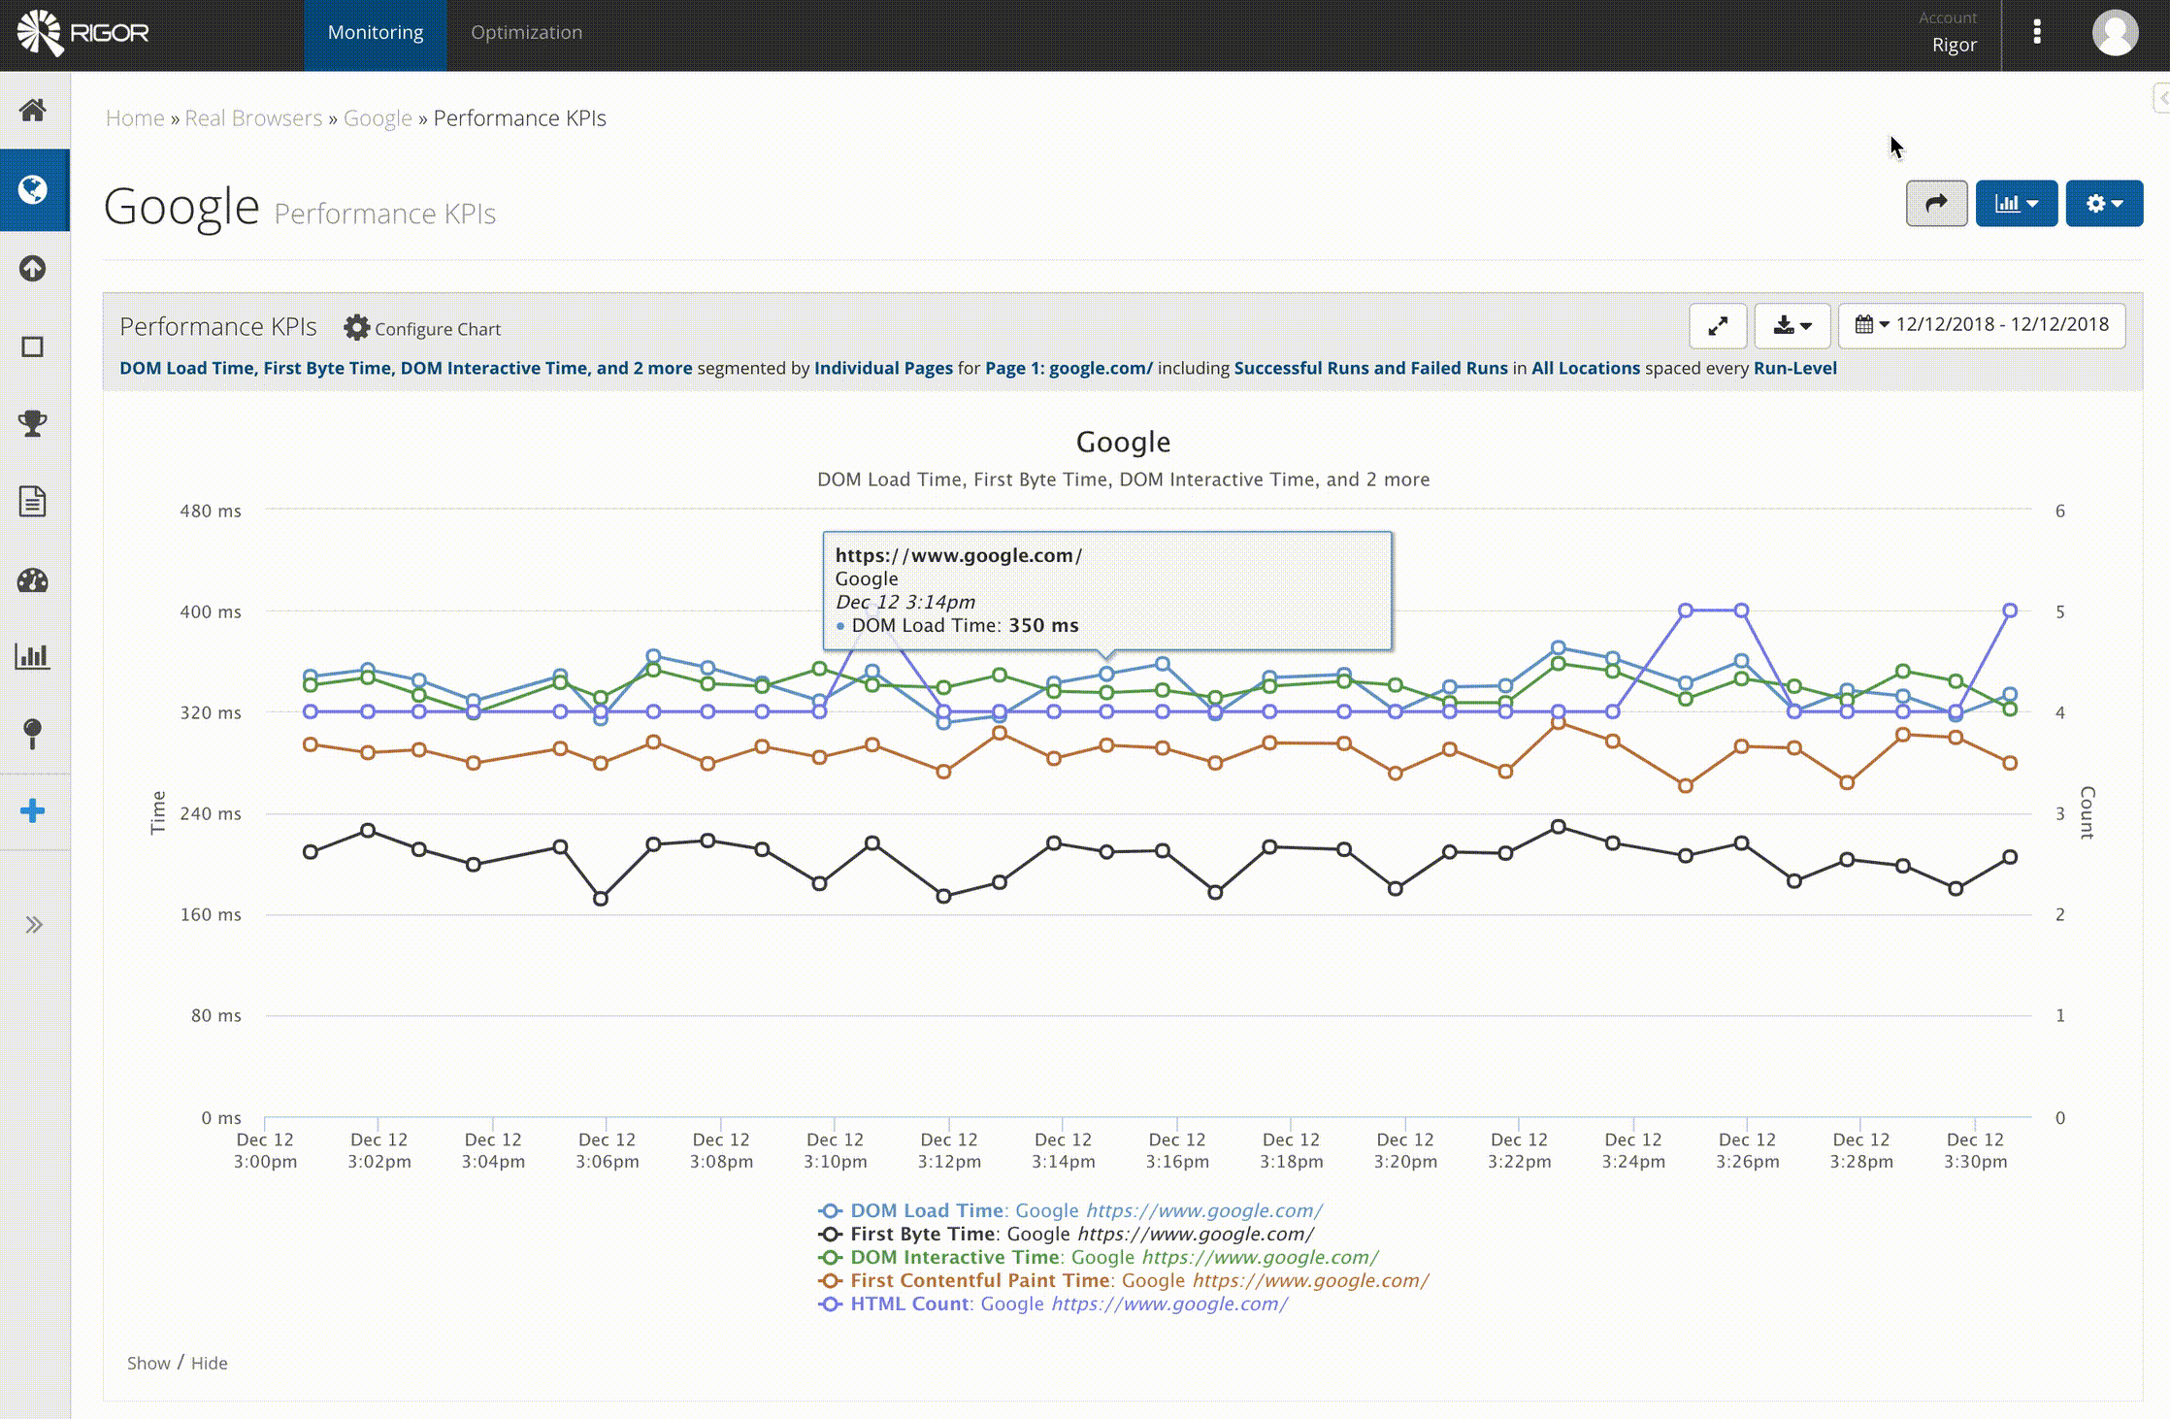
Task: Click the All Locations filter
Action: [x=1586, y=368]
